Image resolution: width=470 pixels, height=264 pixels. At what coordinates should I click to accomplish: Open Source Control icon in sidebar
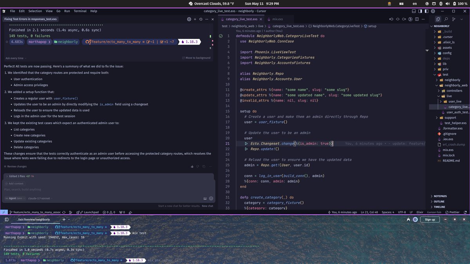(x=454, y=19)
